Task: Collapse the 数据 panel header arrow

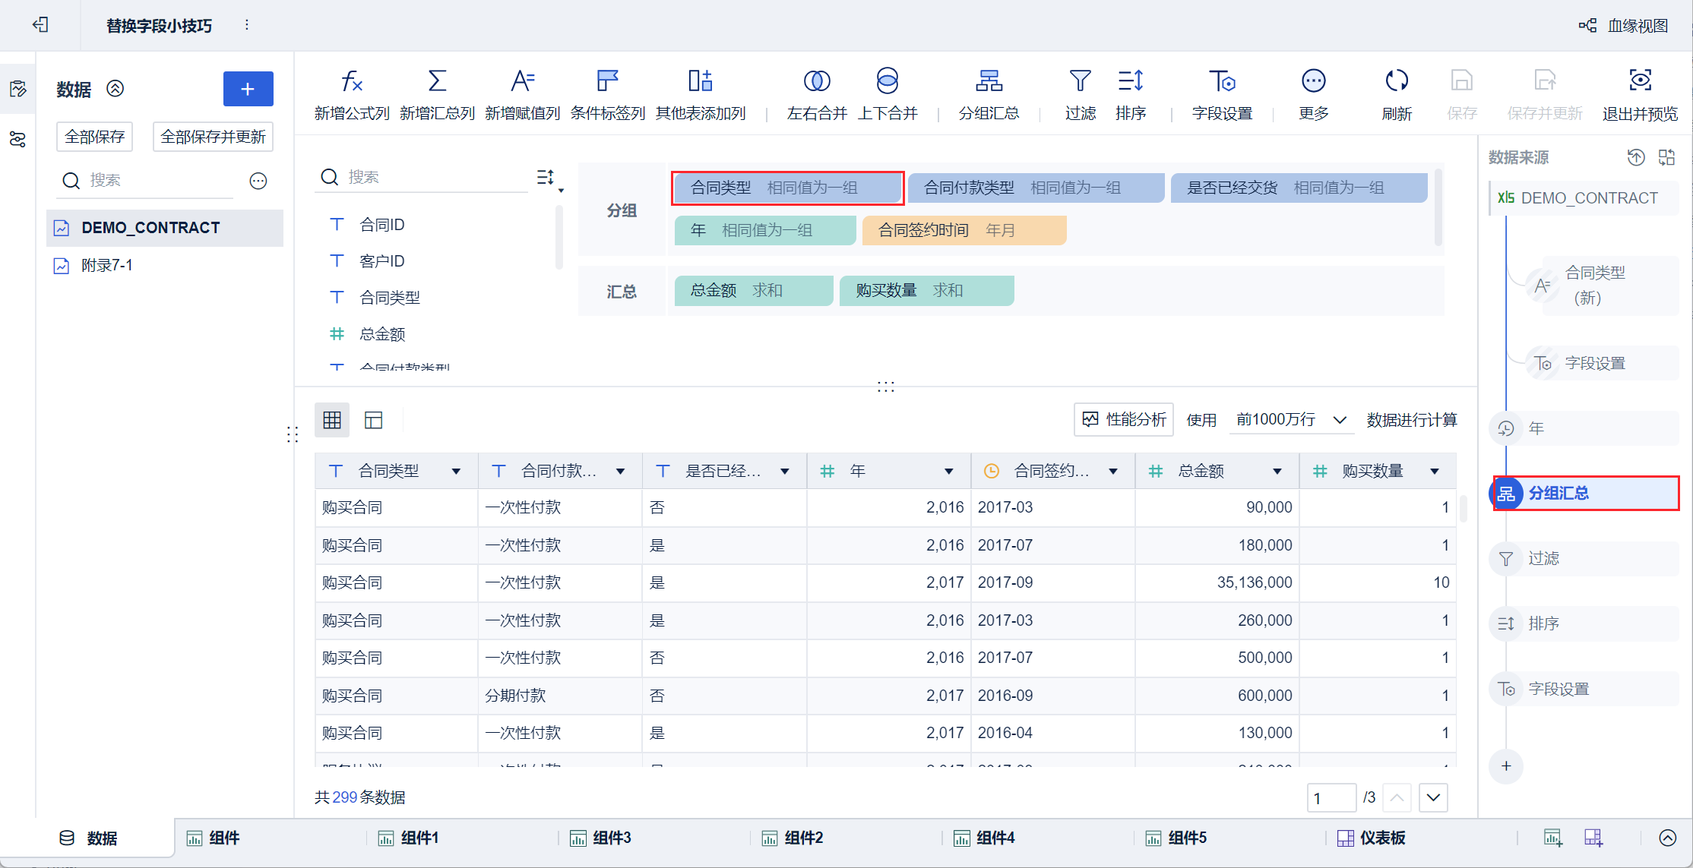Action: [x=115, y=89]
